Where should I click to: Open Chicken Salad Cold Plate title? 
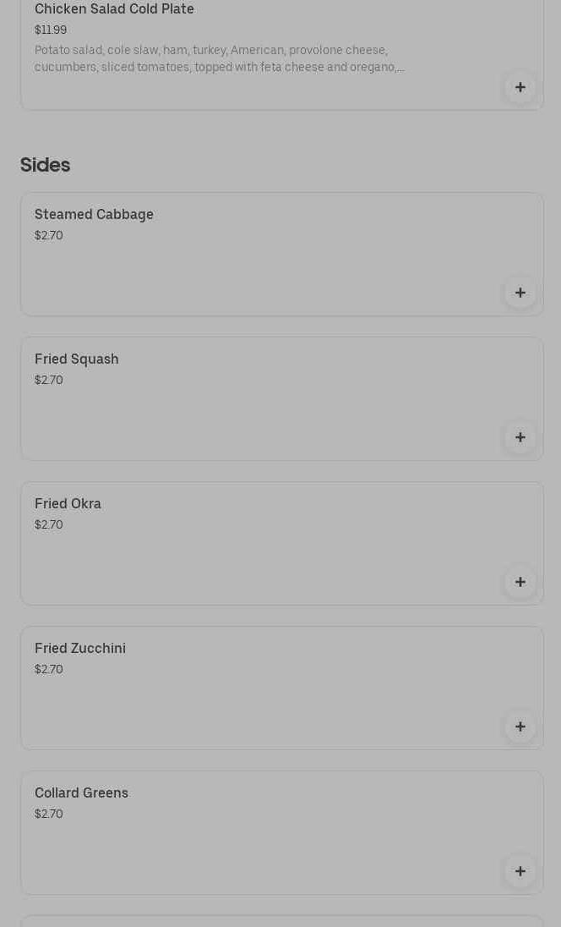pos(114,9)
